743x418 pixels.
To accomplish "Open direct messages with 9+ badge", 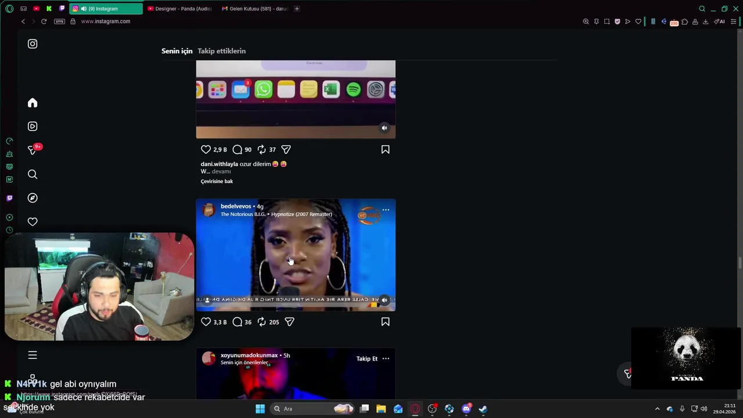I will click(33, 150).
